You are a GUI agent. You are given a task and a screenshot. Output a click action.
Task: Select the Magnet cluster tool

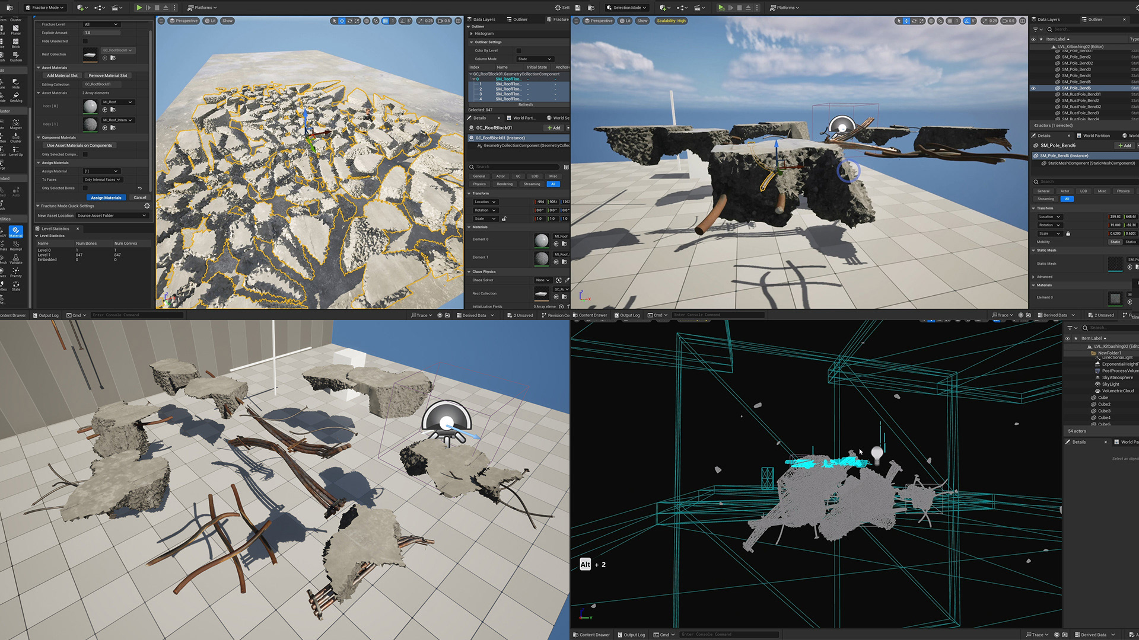pyautogui.click(x=16, y=123)
